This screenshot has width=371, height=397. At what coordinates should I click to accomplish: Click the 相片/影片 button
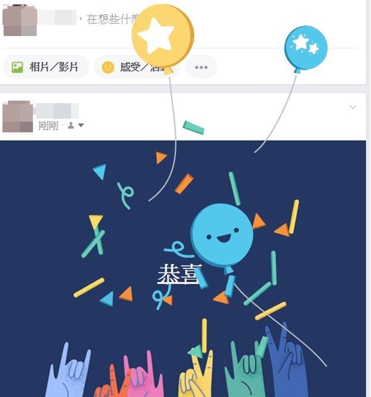tap(46, 67)
